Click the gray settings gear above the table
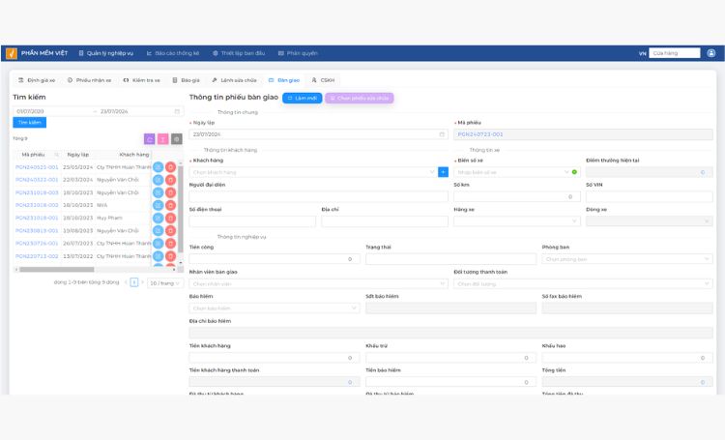725x440 pixels. coord(176,139)
